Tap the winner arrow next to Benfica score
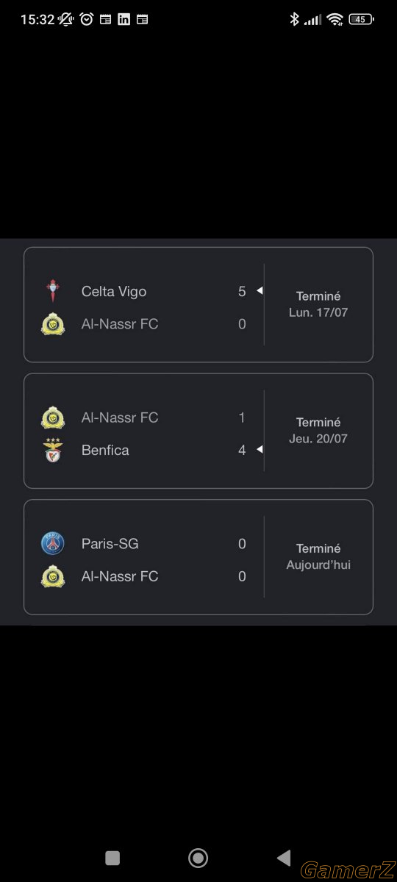Viewport: 397px width, 882px height. click(x=260, y=449)
